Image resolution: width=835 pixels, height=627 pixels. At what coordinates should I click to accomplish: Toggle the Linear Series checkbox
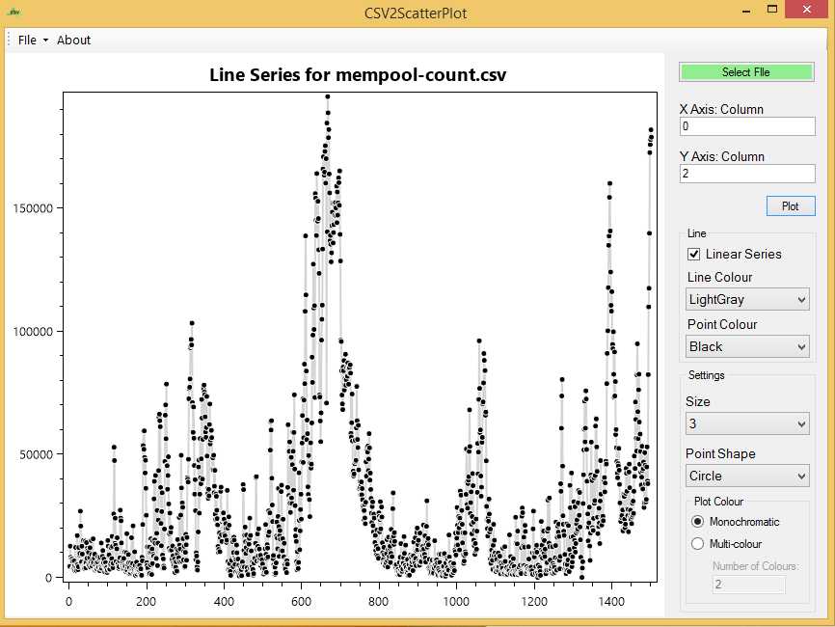(693, 254)
